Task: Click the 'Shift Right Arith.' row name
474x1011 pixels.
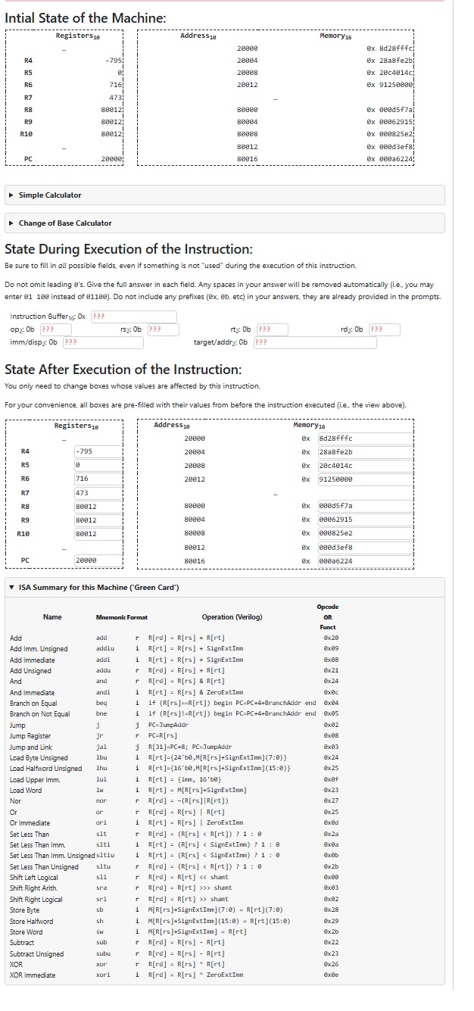Action: pos(36,888)
